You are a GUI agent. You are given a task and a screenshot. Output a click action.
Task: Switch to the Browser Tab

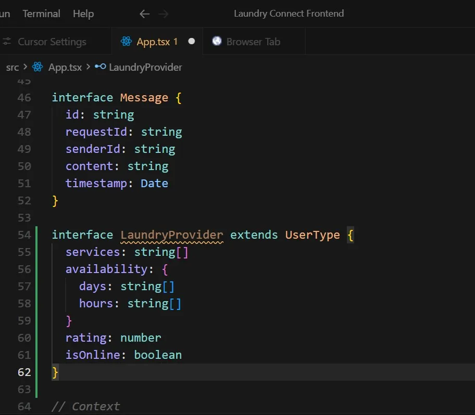253,42
